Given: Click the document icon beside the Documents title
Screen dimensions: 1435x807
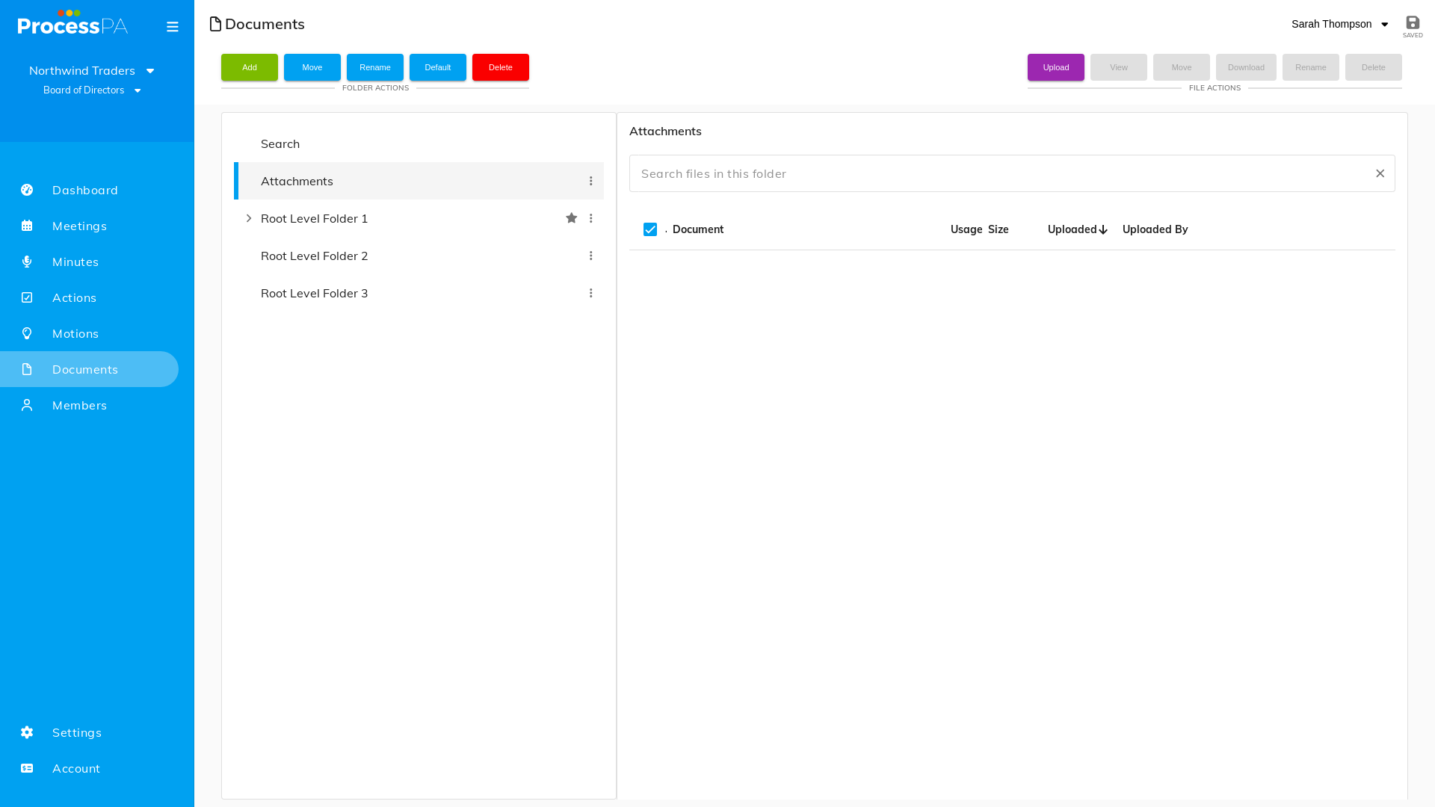Looking at the screenshot, I should [x=215, y=24].
